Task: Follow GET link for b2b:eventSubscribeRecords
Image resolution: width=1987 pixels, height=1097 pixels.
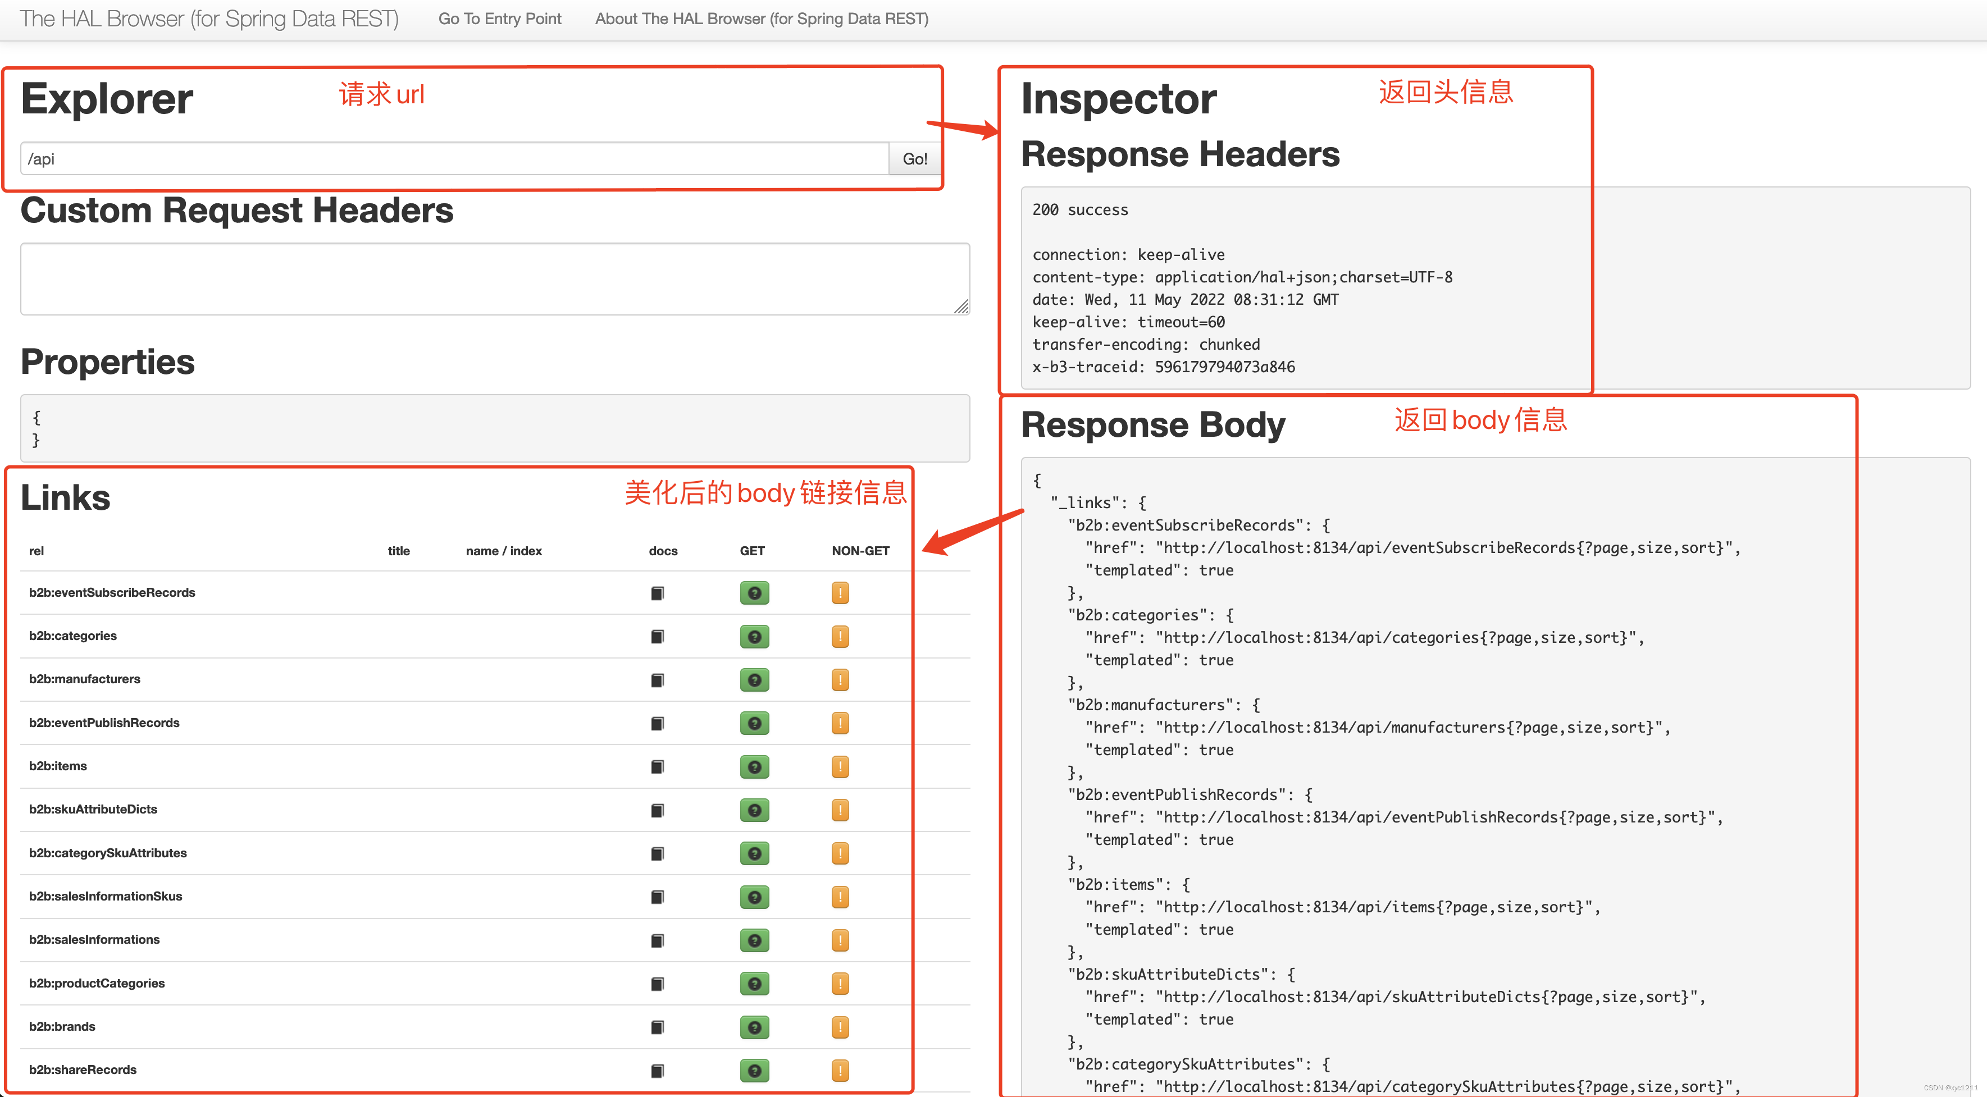Action: 754,593
